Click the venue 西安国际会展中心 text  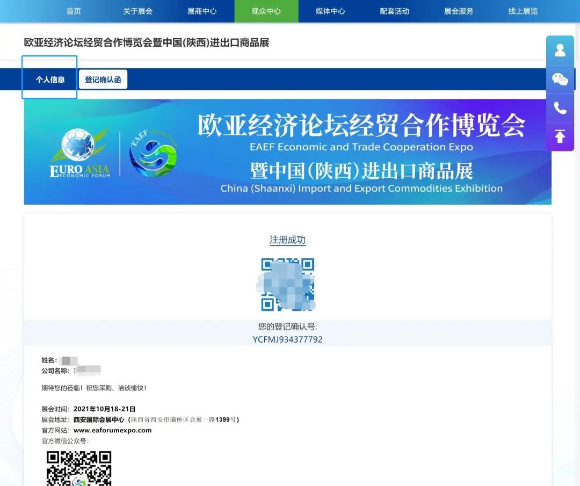99,419
